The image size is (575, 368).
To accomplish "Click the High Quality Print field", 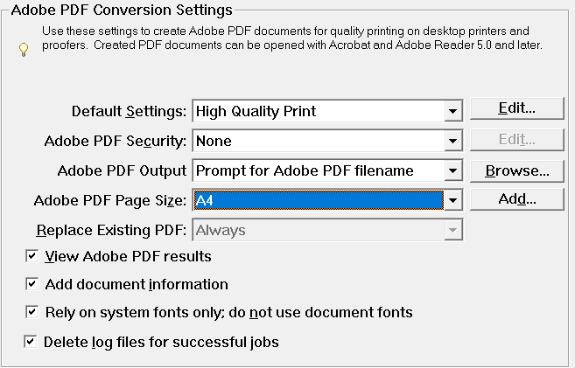I will [317, 111].
